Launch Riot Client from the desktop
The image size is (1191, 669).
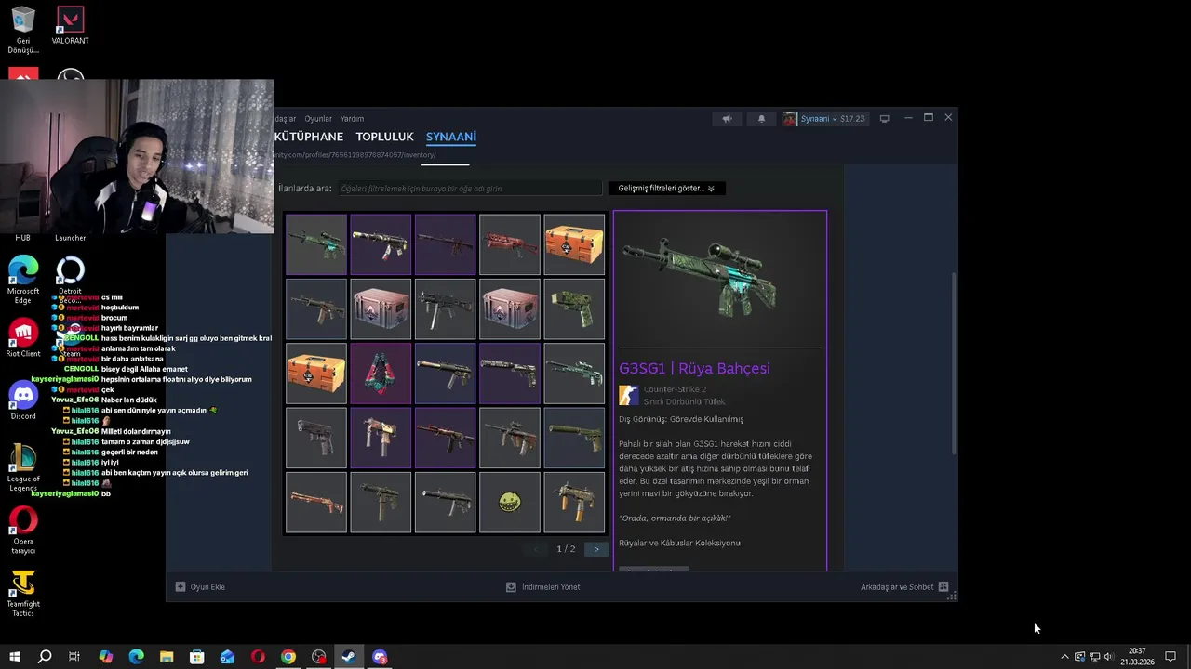point(23,338)
